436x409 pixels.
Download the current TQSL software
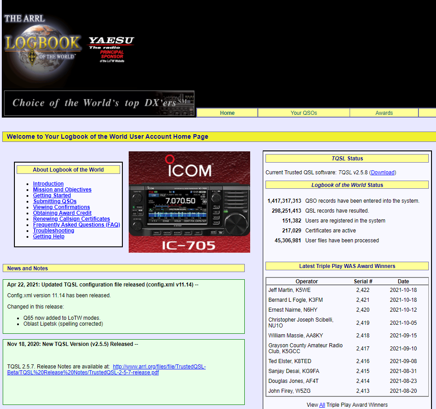pyautogui.click(x=382, y=173)
